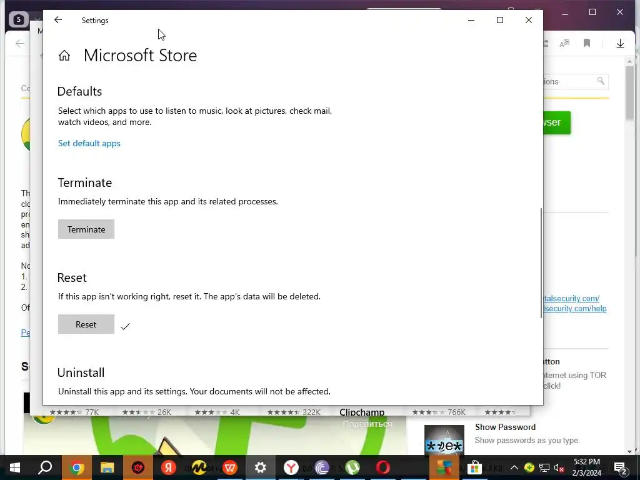640x480 pixels.
Task: Minimize the Settings window
Action: point(471,20)
